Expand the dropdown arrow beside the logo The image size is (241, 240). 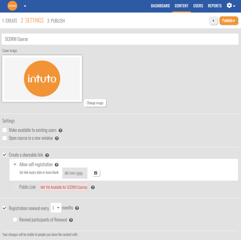click(25, 6)
